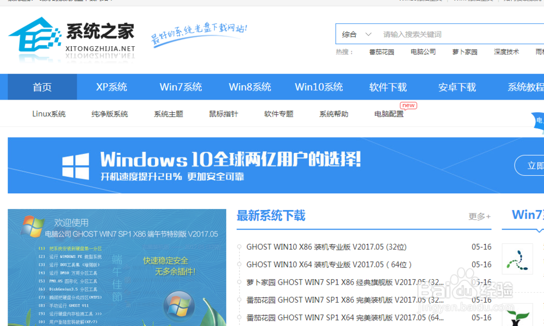Click the swirl-dots thumbnail under Win7 heading
Viewport: 544px width, 326px height.
[517, 259]
